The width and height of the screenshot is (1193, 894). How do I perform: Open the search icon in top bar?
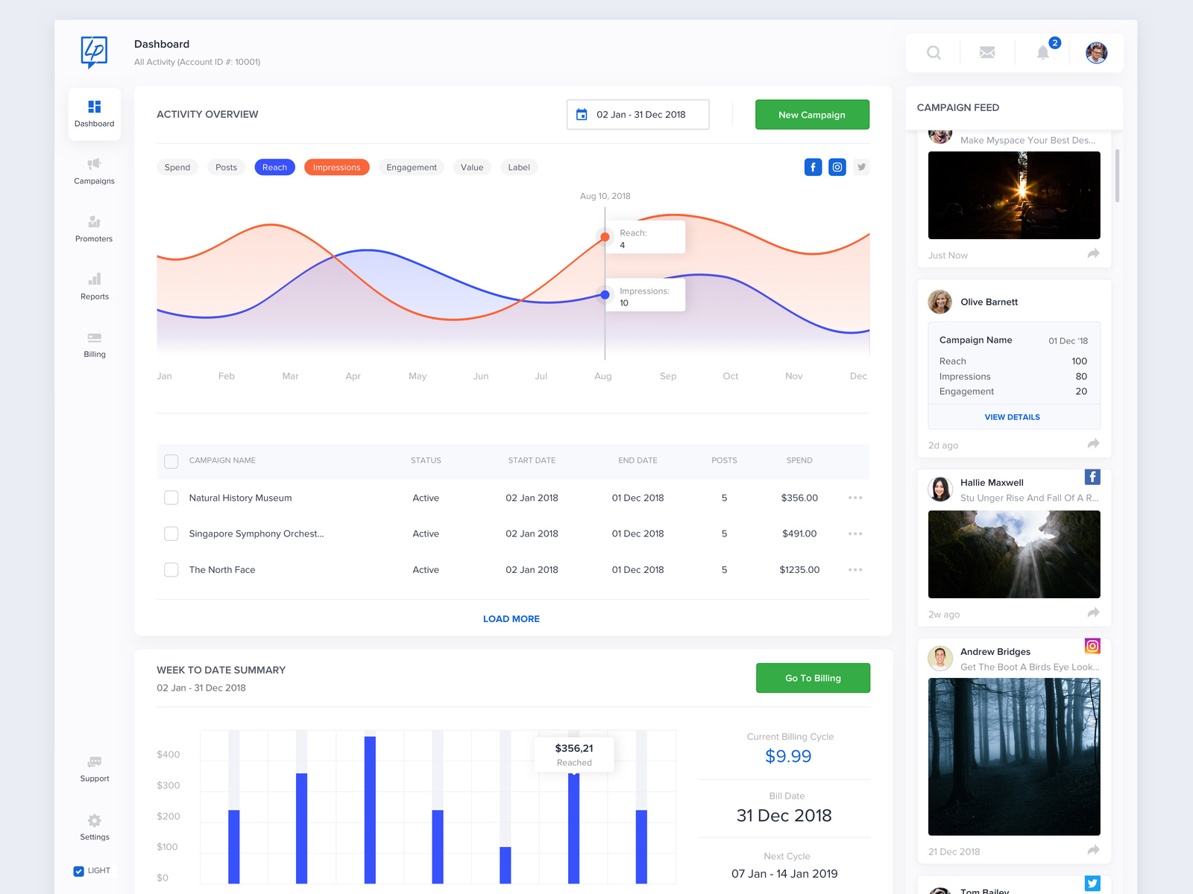point(934,52)
